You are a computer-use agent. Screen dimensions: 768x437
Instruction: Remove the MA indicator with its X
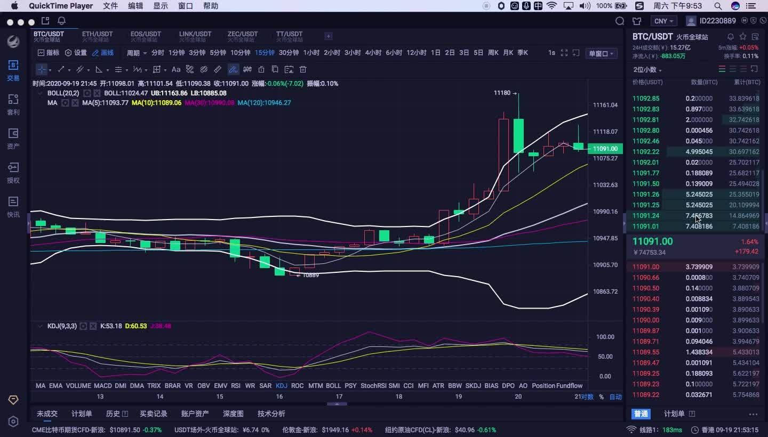point(75,102)
